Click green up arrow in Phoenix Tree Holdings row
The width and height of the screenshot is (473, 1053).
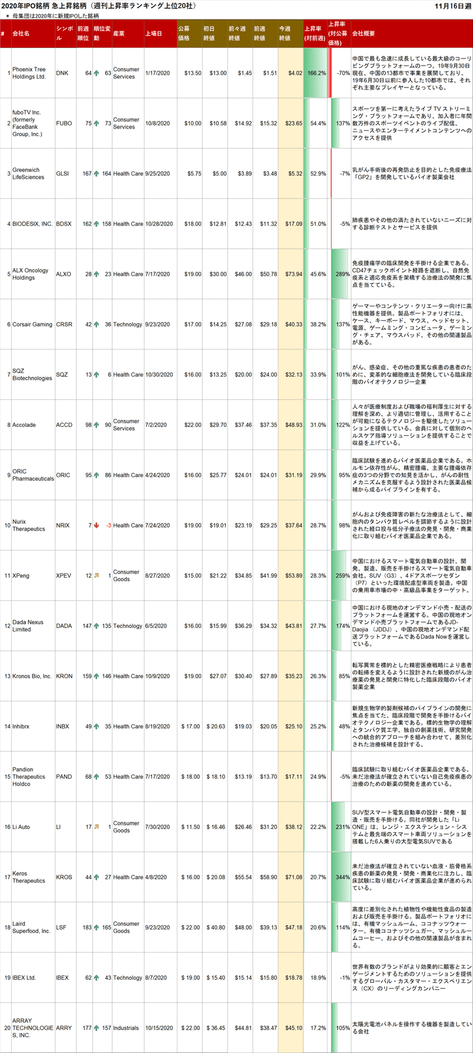click(96, 73)
